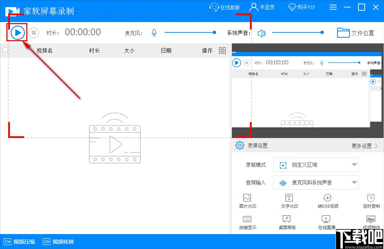Expand the 录制模式 dropdown
384x249 pixels.
pyautogui.click(x=316, y=165)
